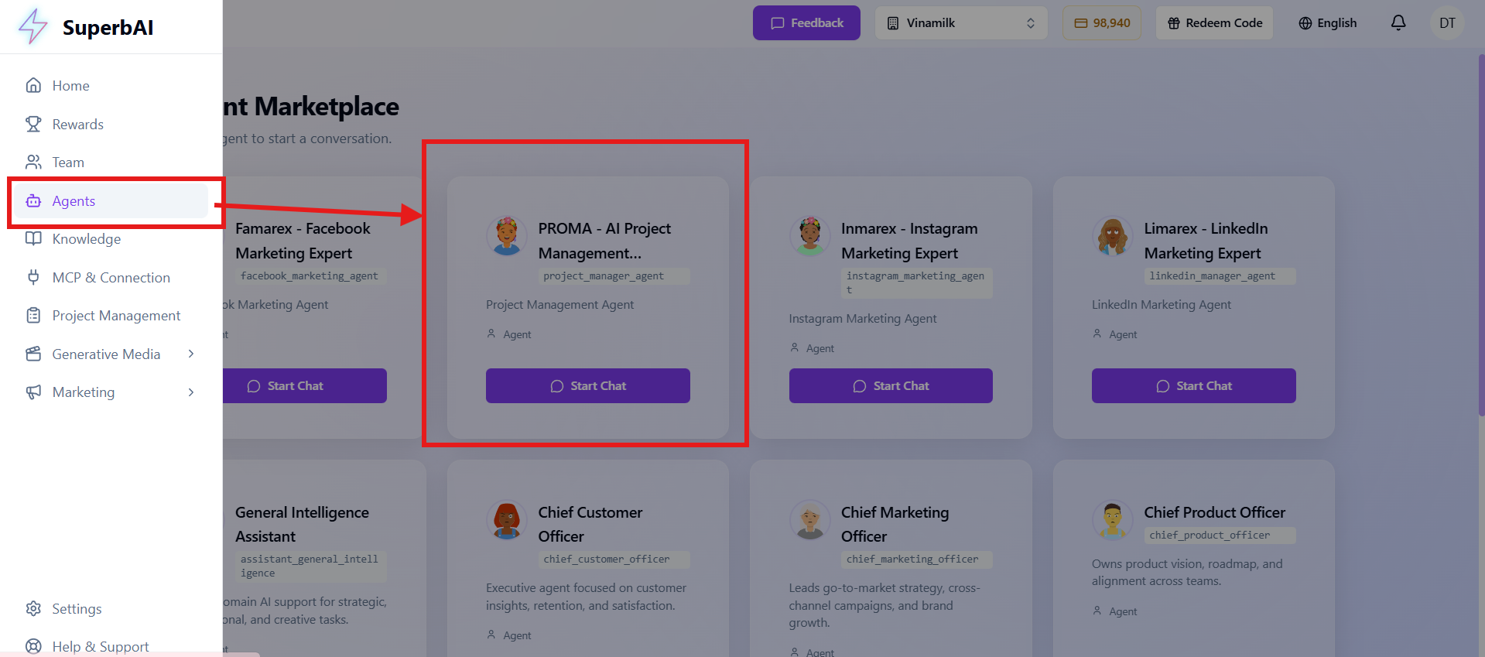Switch to the Project Management section
Image resolution: width=1485 pixels, height=657 pixels.
coord(115,315)
